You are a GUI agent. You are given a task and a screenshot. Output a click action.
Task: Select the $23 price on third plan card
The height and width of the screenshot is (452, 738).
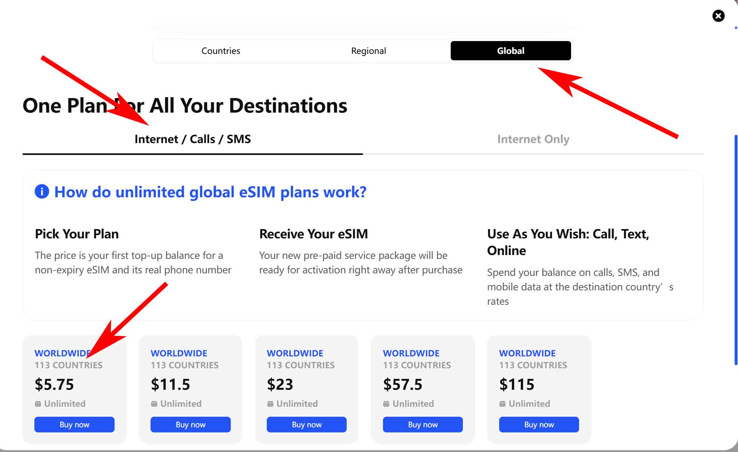tap(280, 384)
